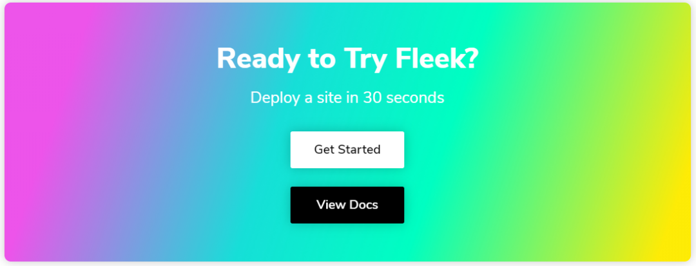Click the white Get Started button
The image size is (696, 266).
[347, 150]
